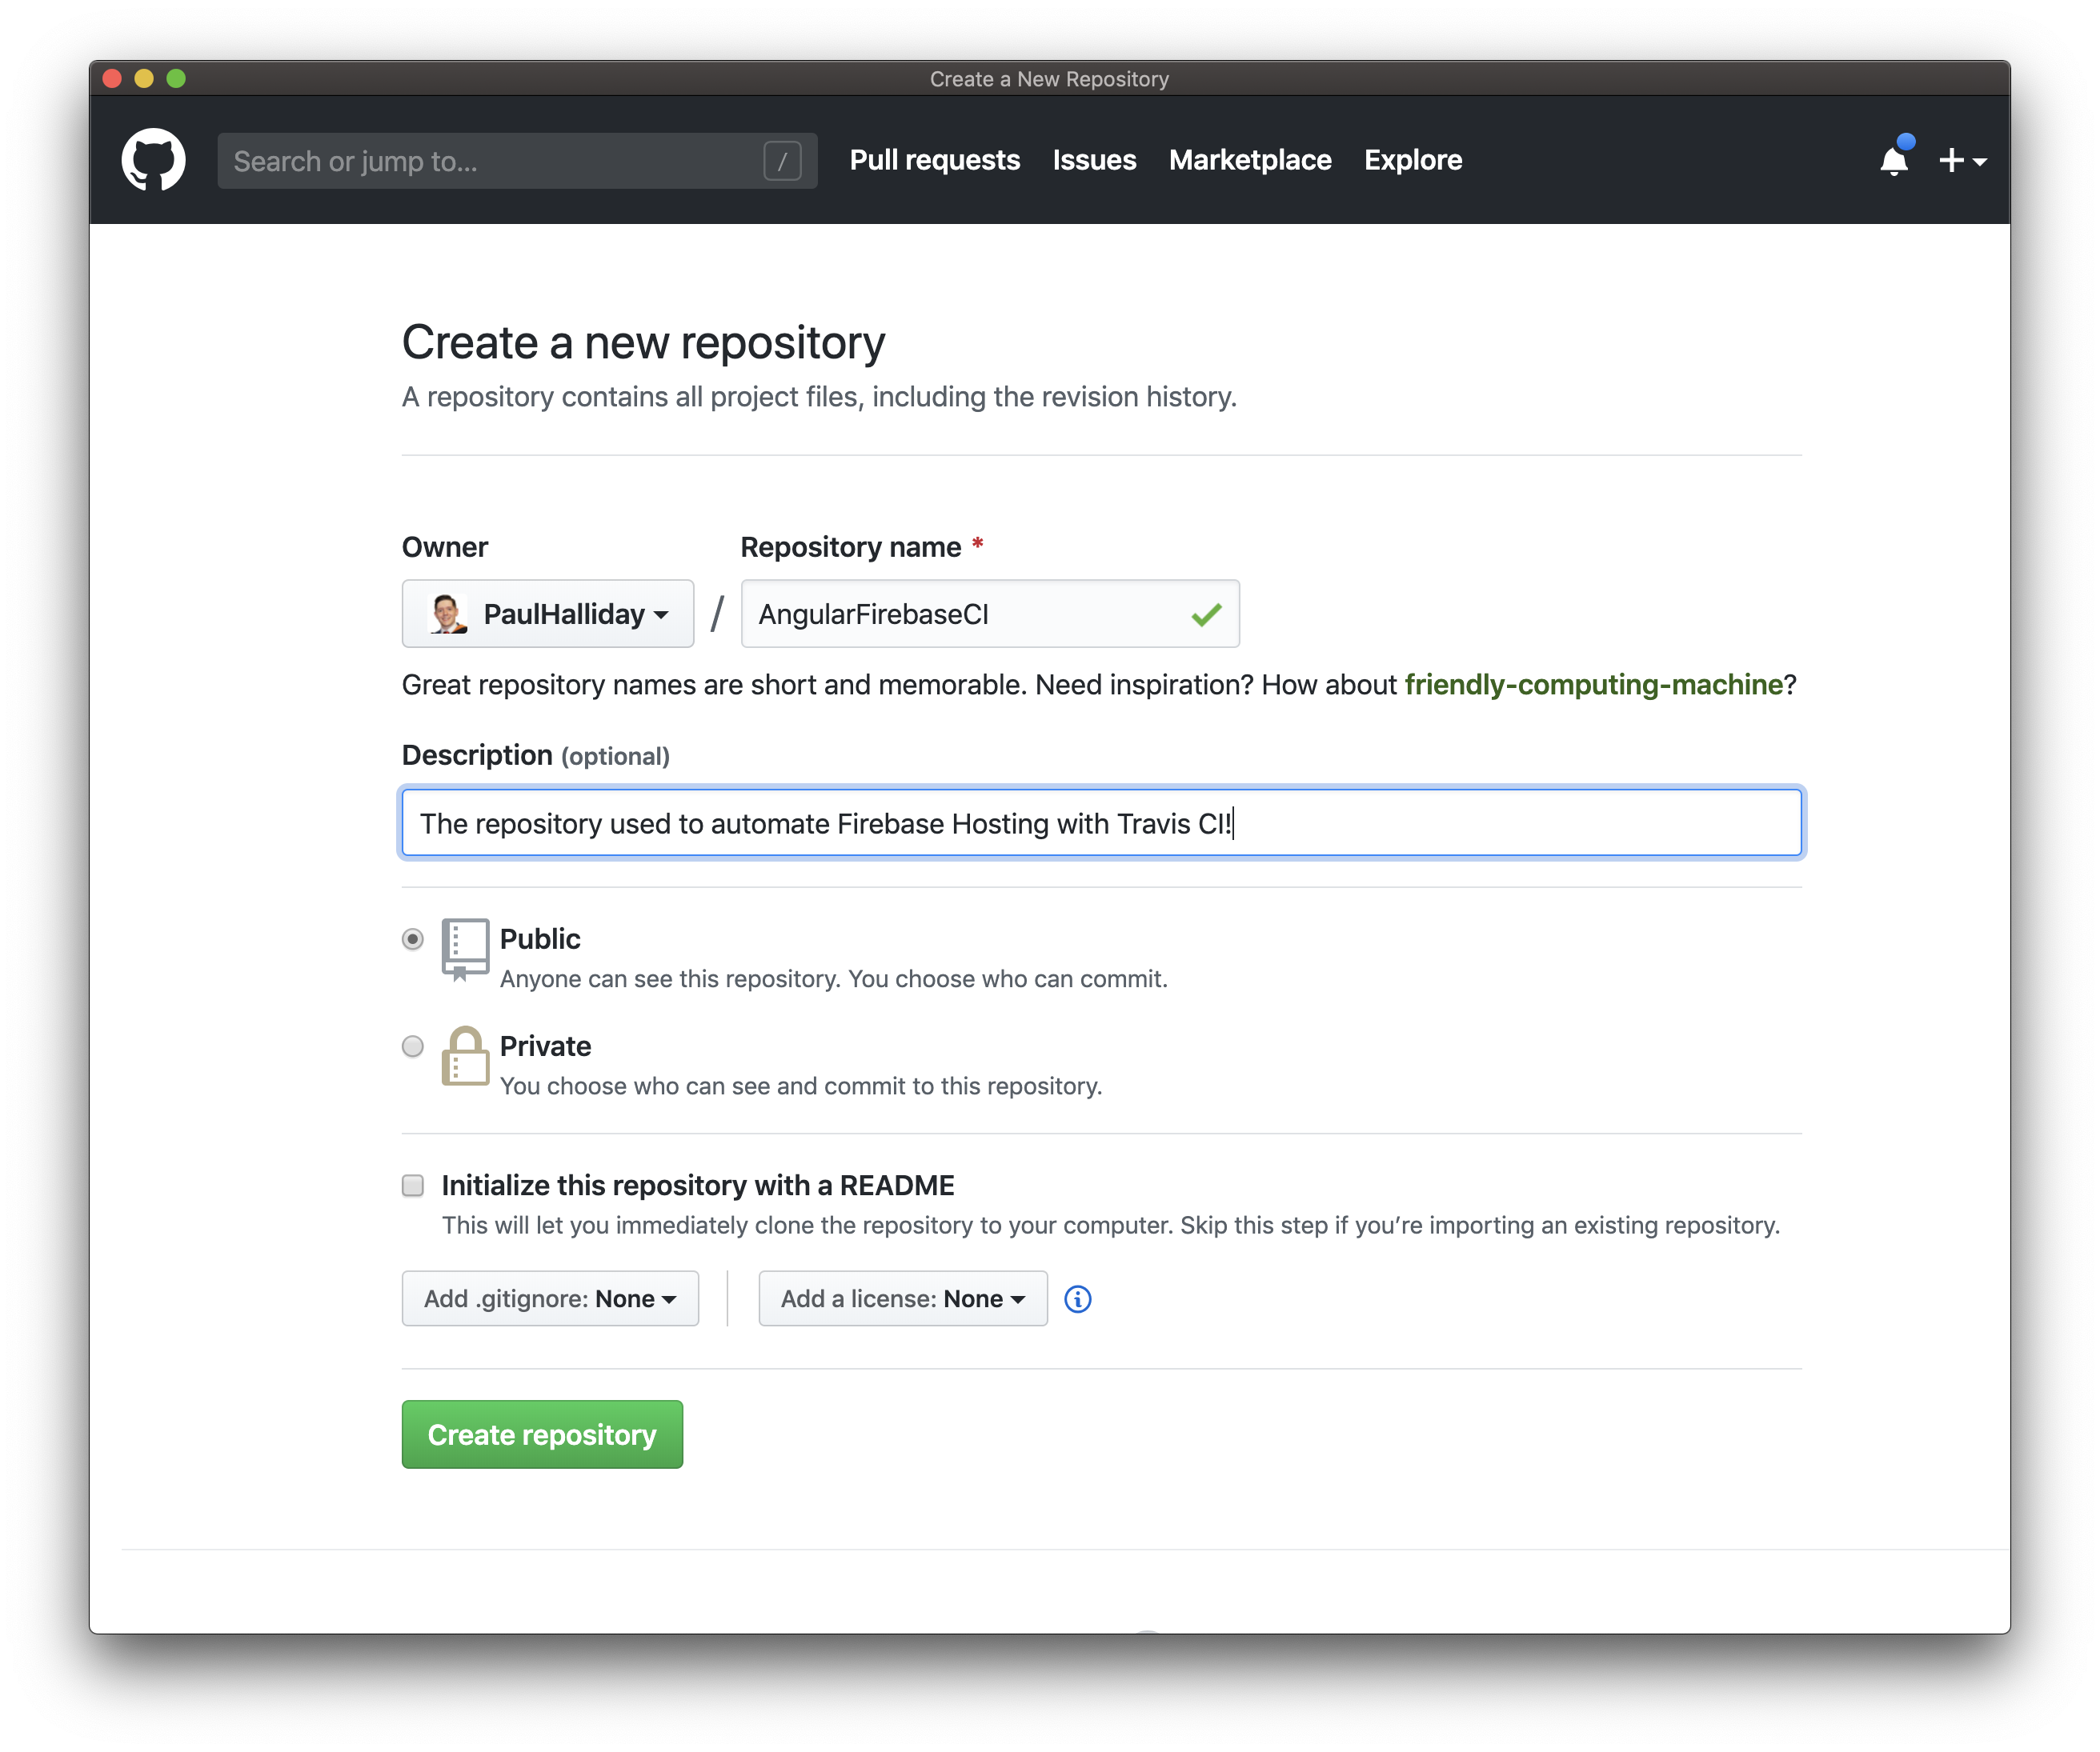Switch to Pull requests
Viewport: 2100px width, 1752px height.
click(x=934, y=160)
